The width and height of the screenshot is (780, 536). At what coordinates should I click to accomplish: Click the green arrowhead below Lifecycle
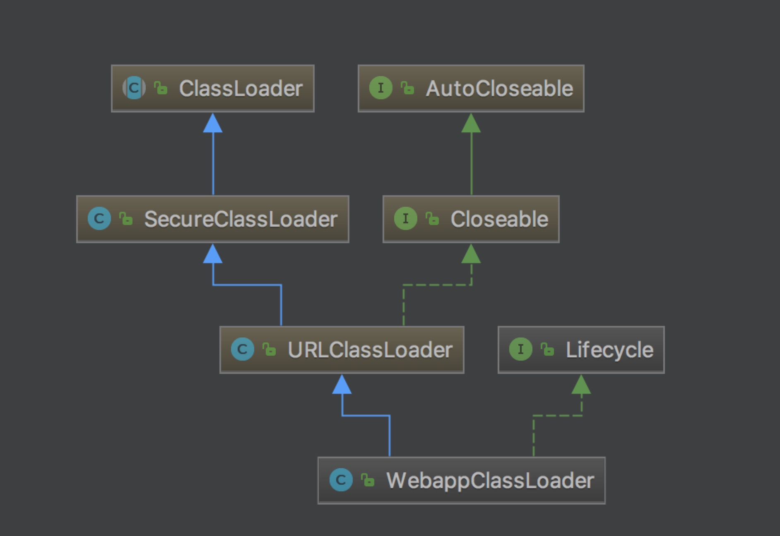[x=581, y=385]
